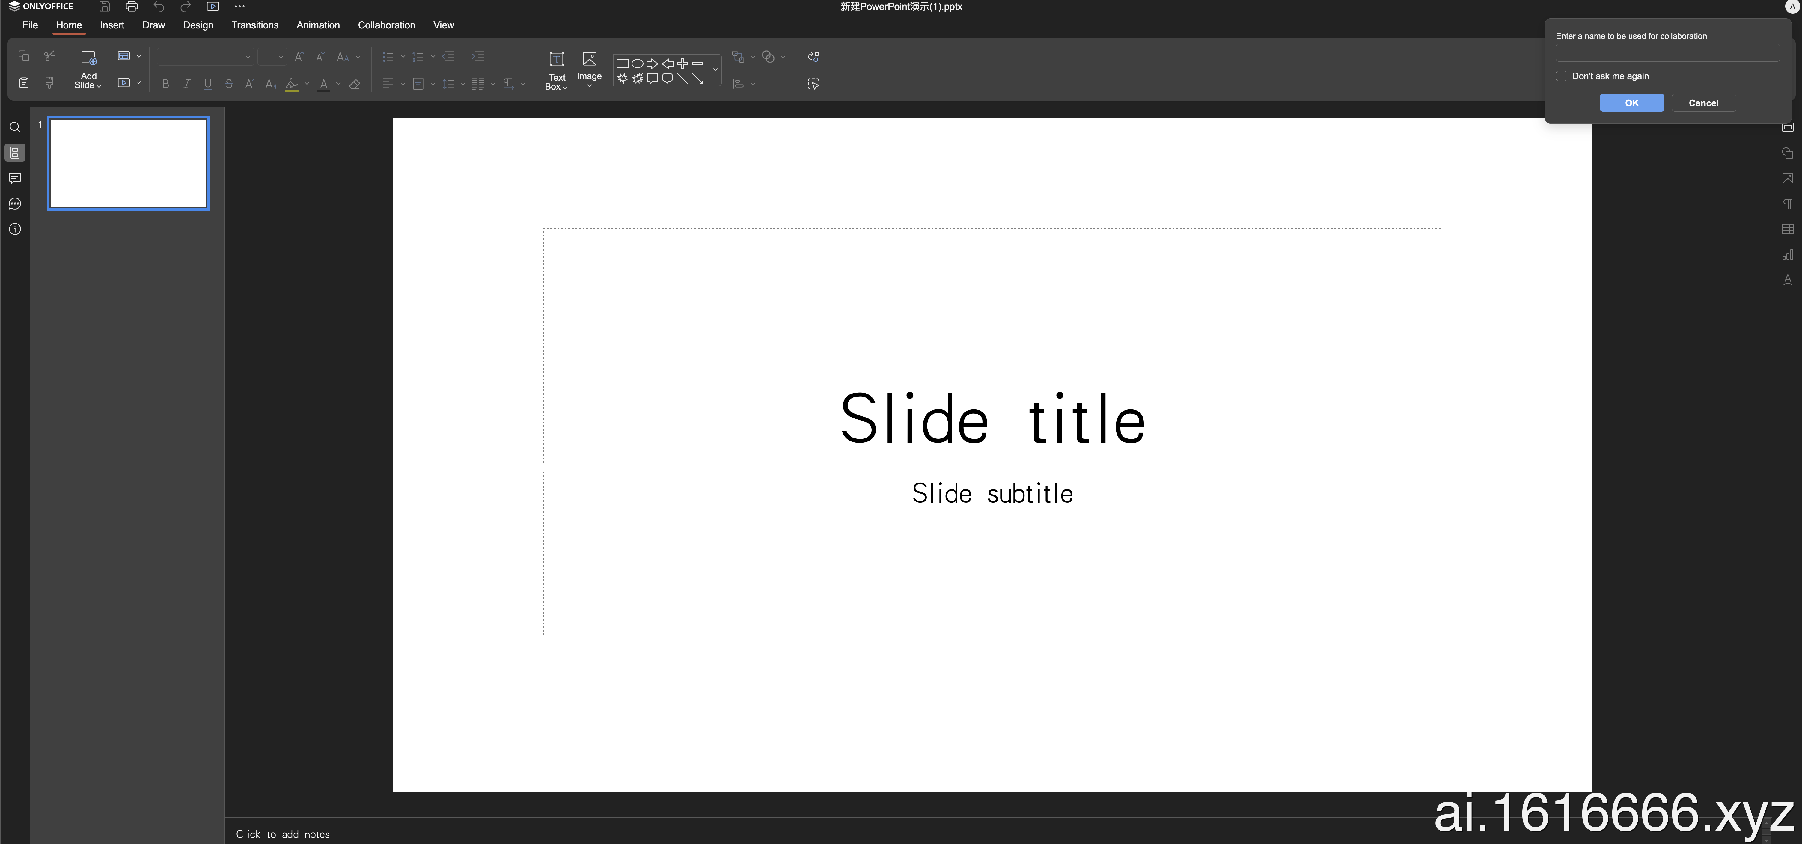Decrease the paragraph indent

(x=448, y=57)
